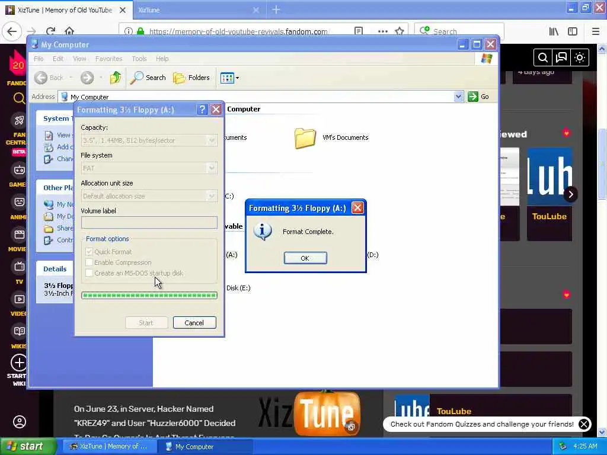The width and height of the screenshot is (607, 455).
Task: Click the Firefox back arrow button
Action: click(12, 31)
